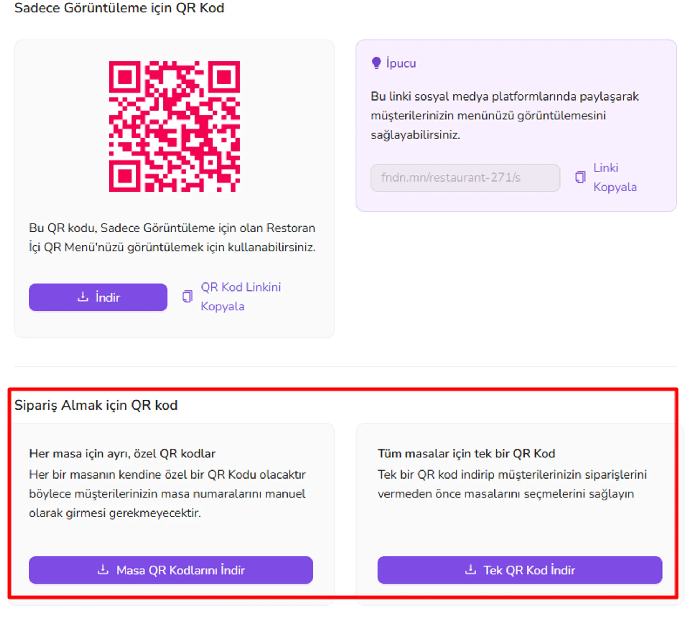Click the social media sharing tip paragraph
Screen dimensions: 697x623
[x=505, y=115]
